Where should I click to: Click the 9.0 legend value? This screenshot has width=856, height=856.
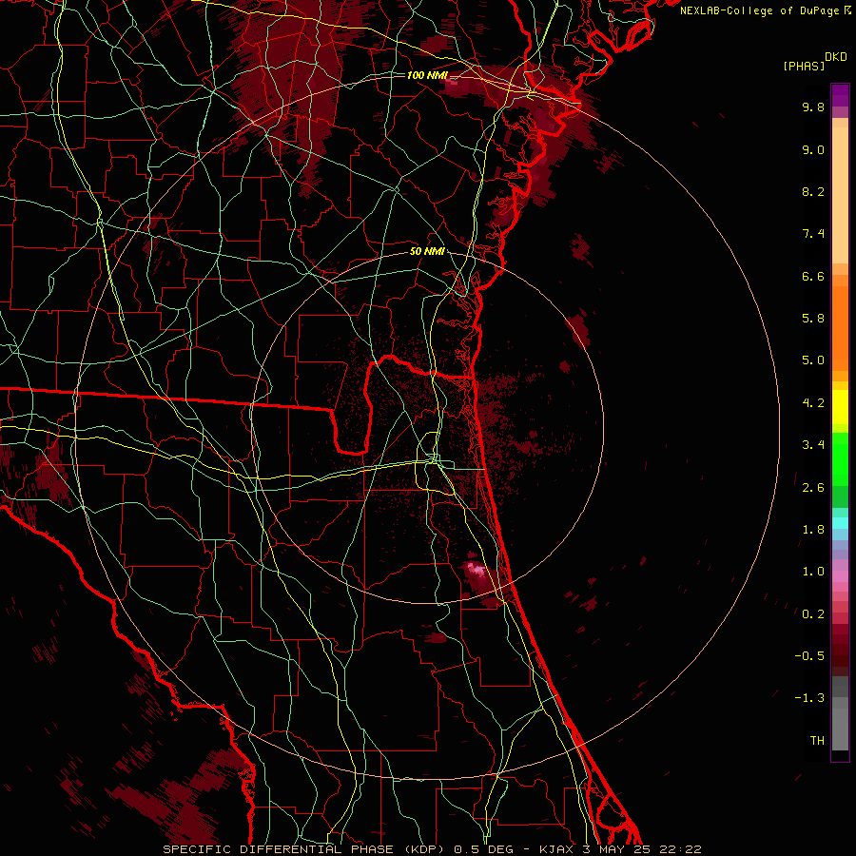pos(813,149)
